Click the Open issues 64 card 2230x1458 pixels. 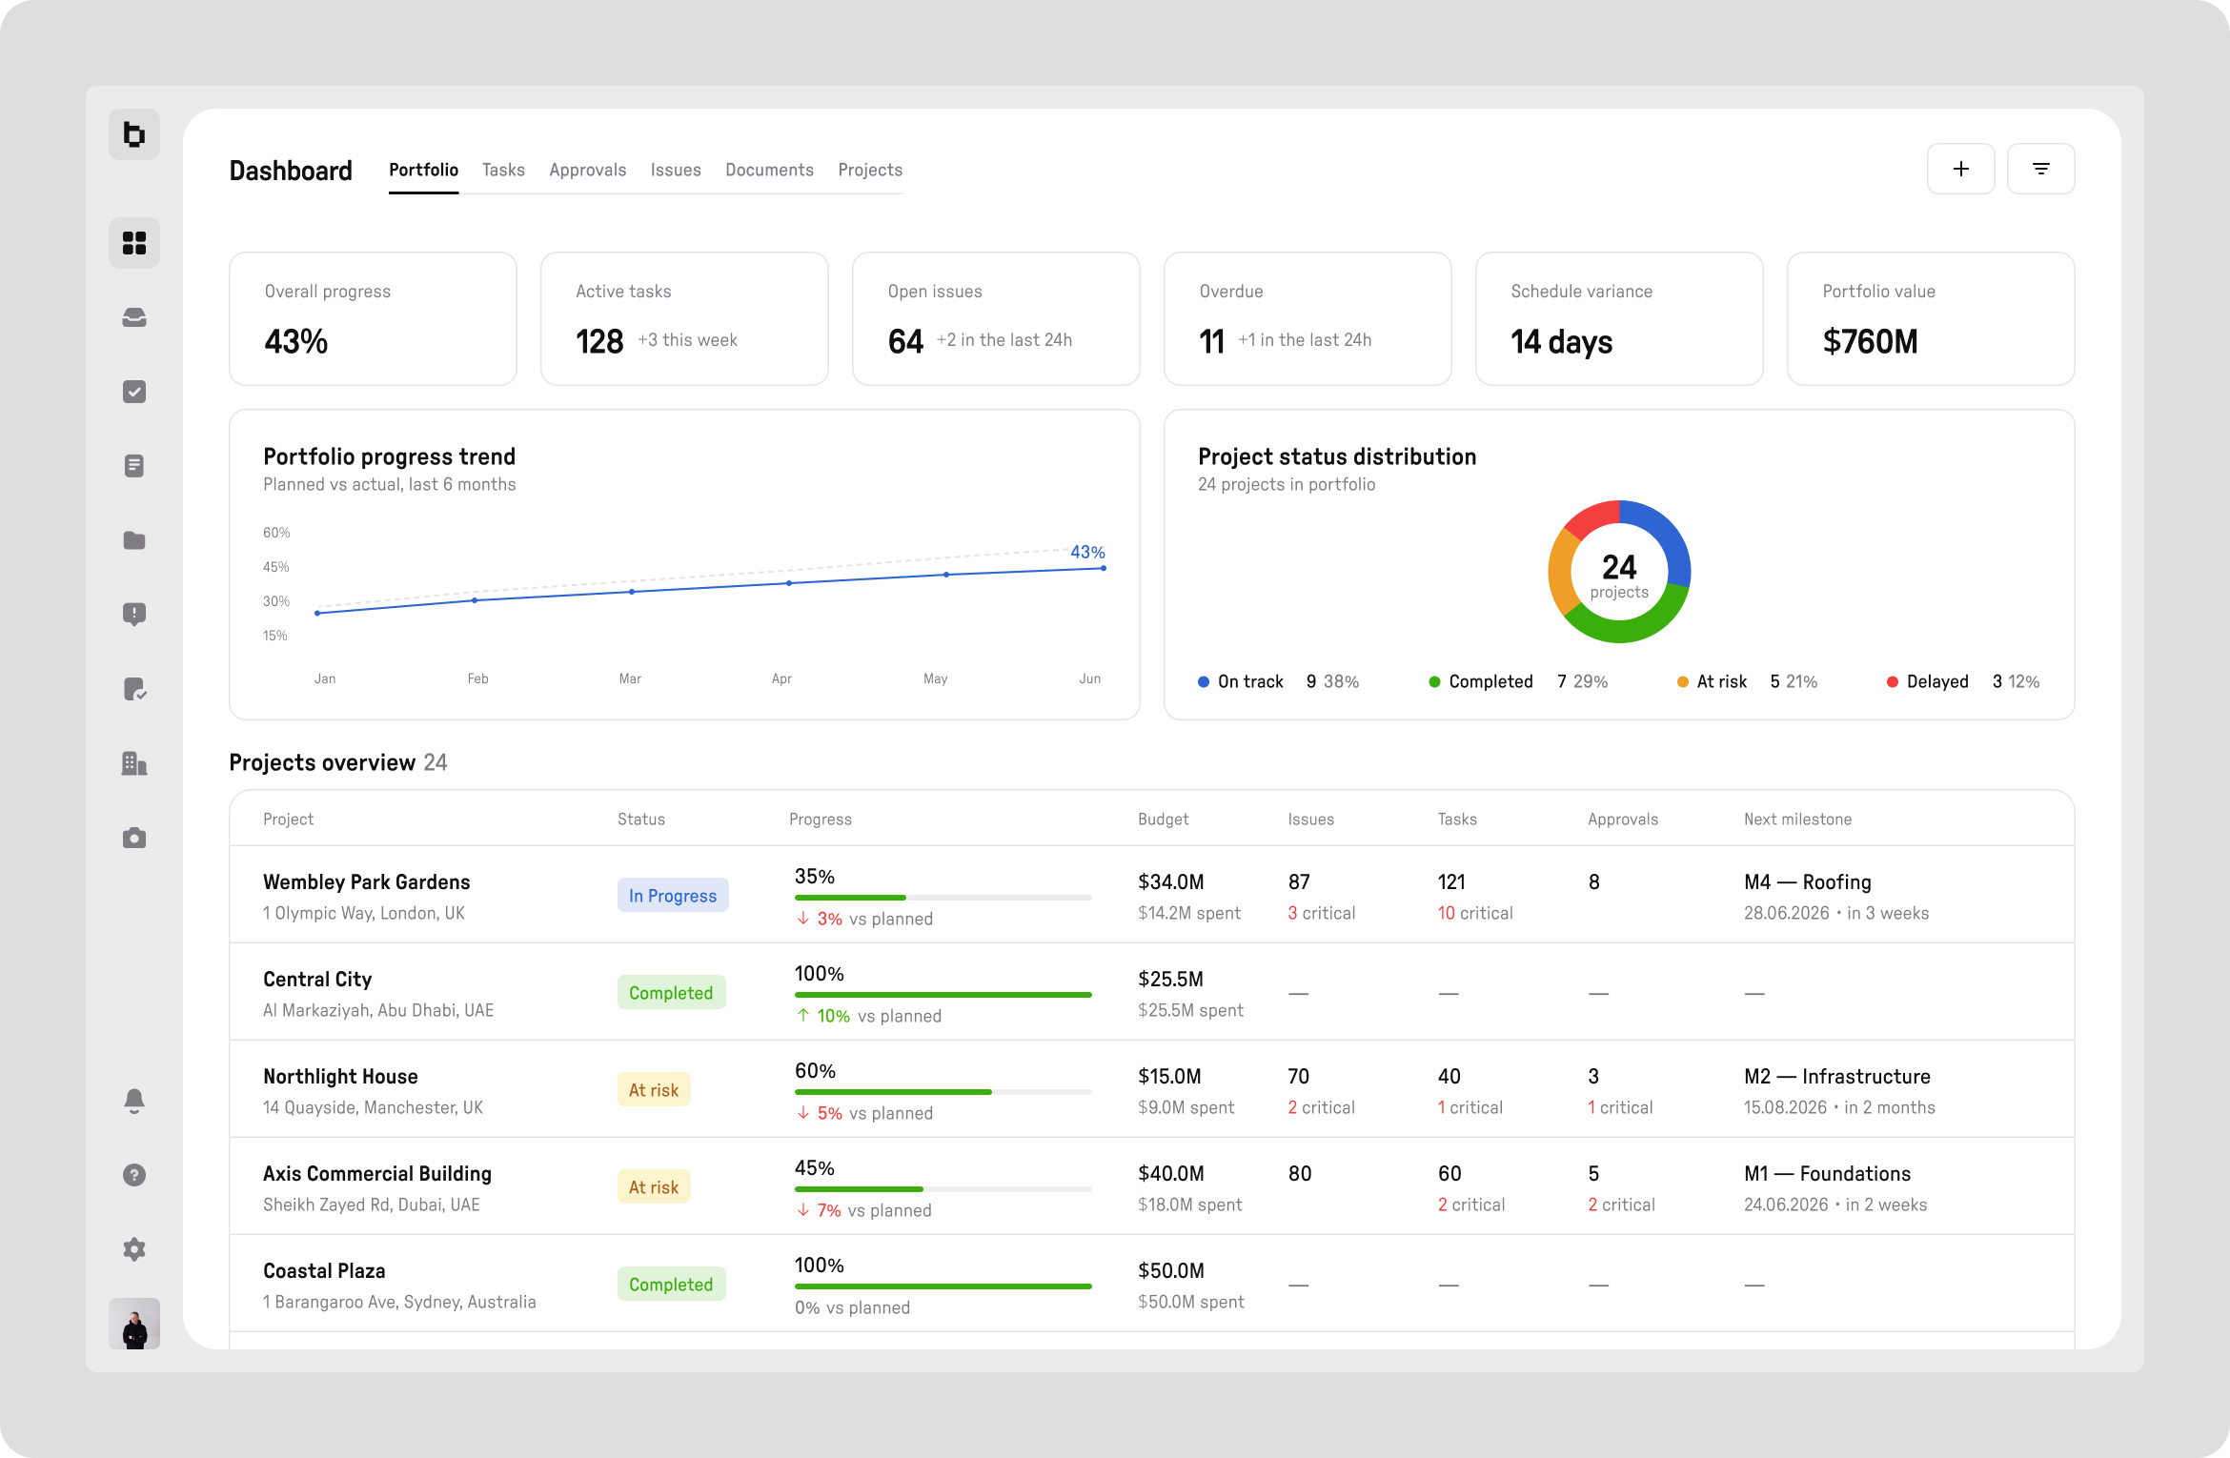(x=996, y=318)
